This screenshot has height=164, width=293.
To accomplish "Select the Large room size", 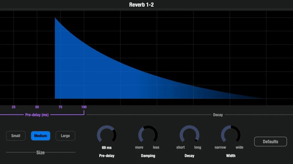I will (65, 136).
